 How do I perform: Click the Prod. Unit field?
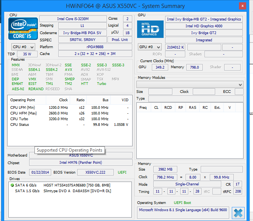120,40
